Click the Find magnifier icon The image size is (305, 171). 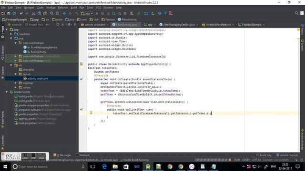[x=52, y=13]
